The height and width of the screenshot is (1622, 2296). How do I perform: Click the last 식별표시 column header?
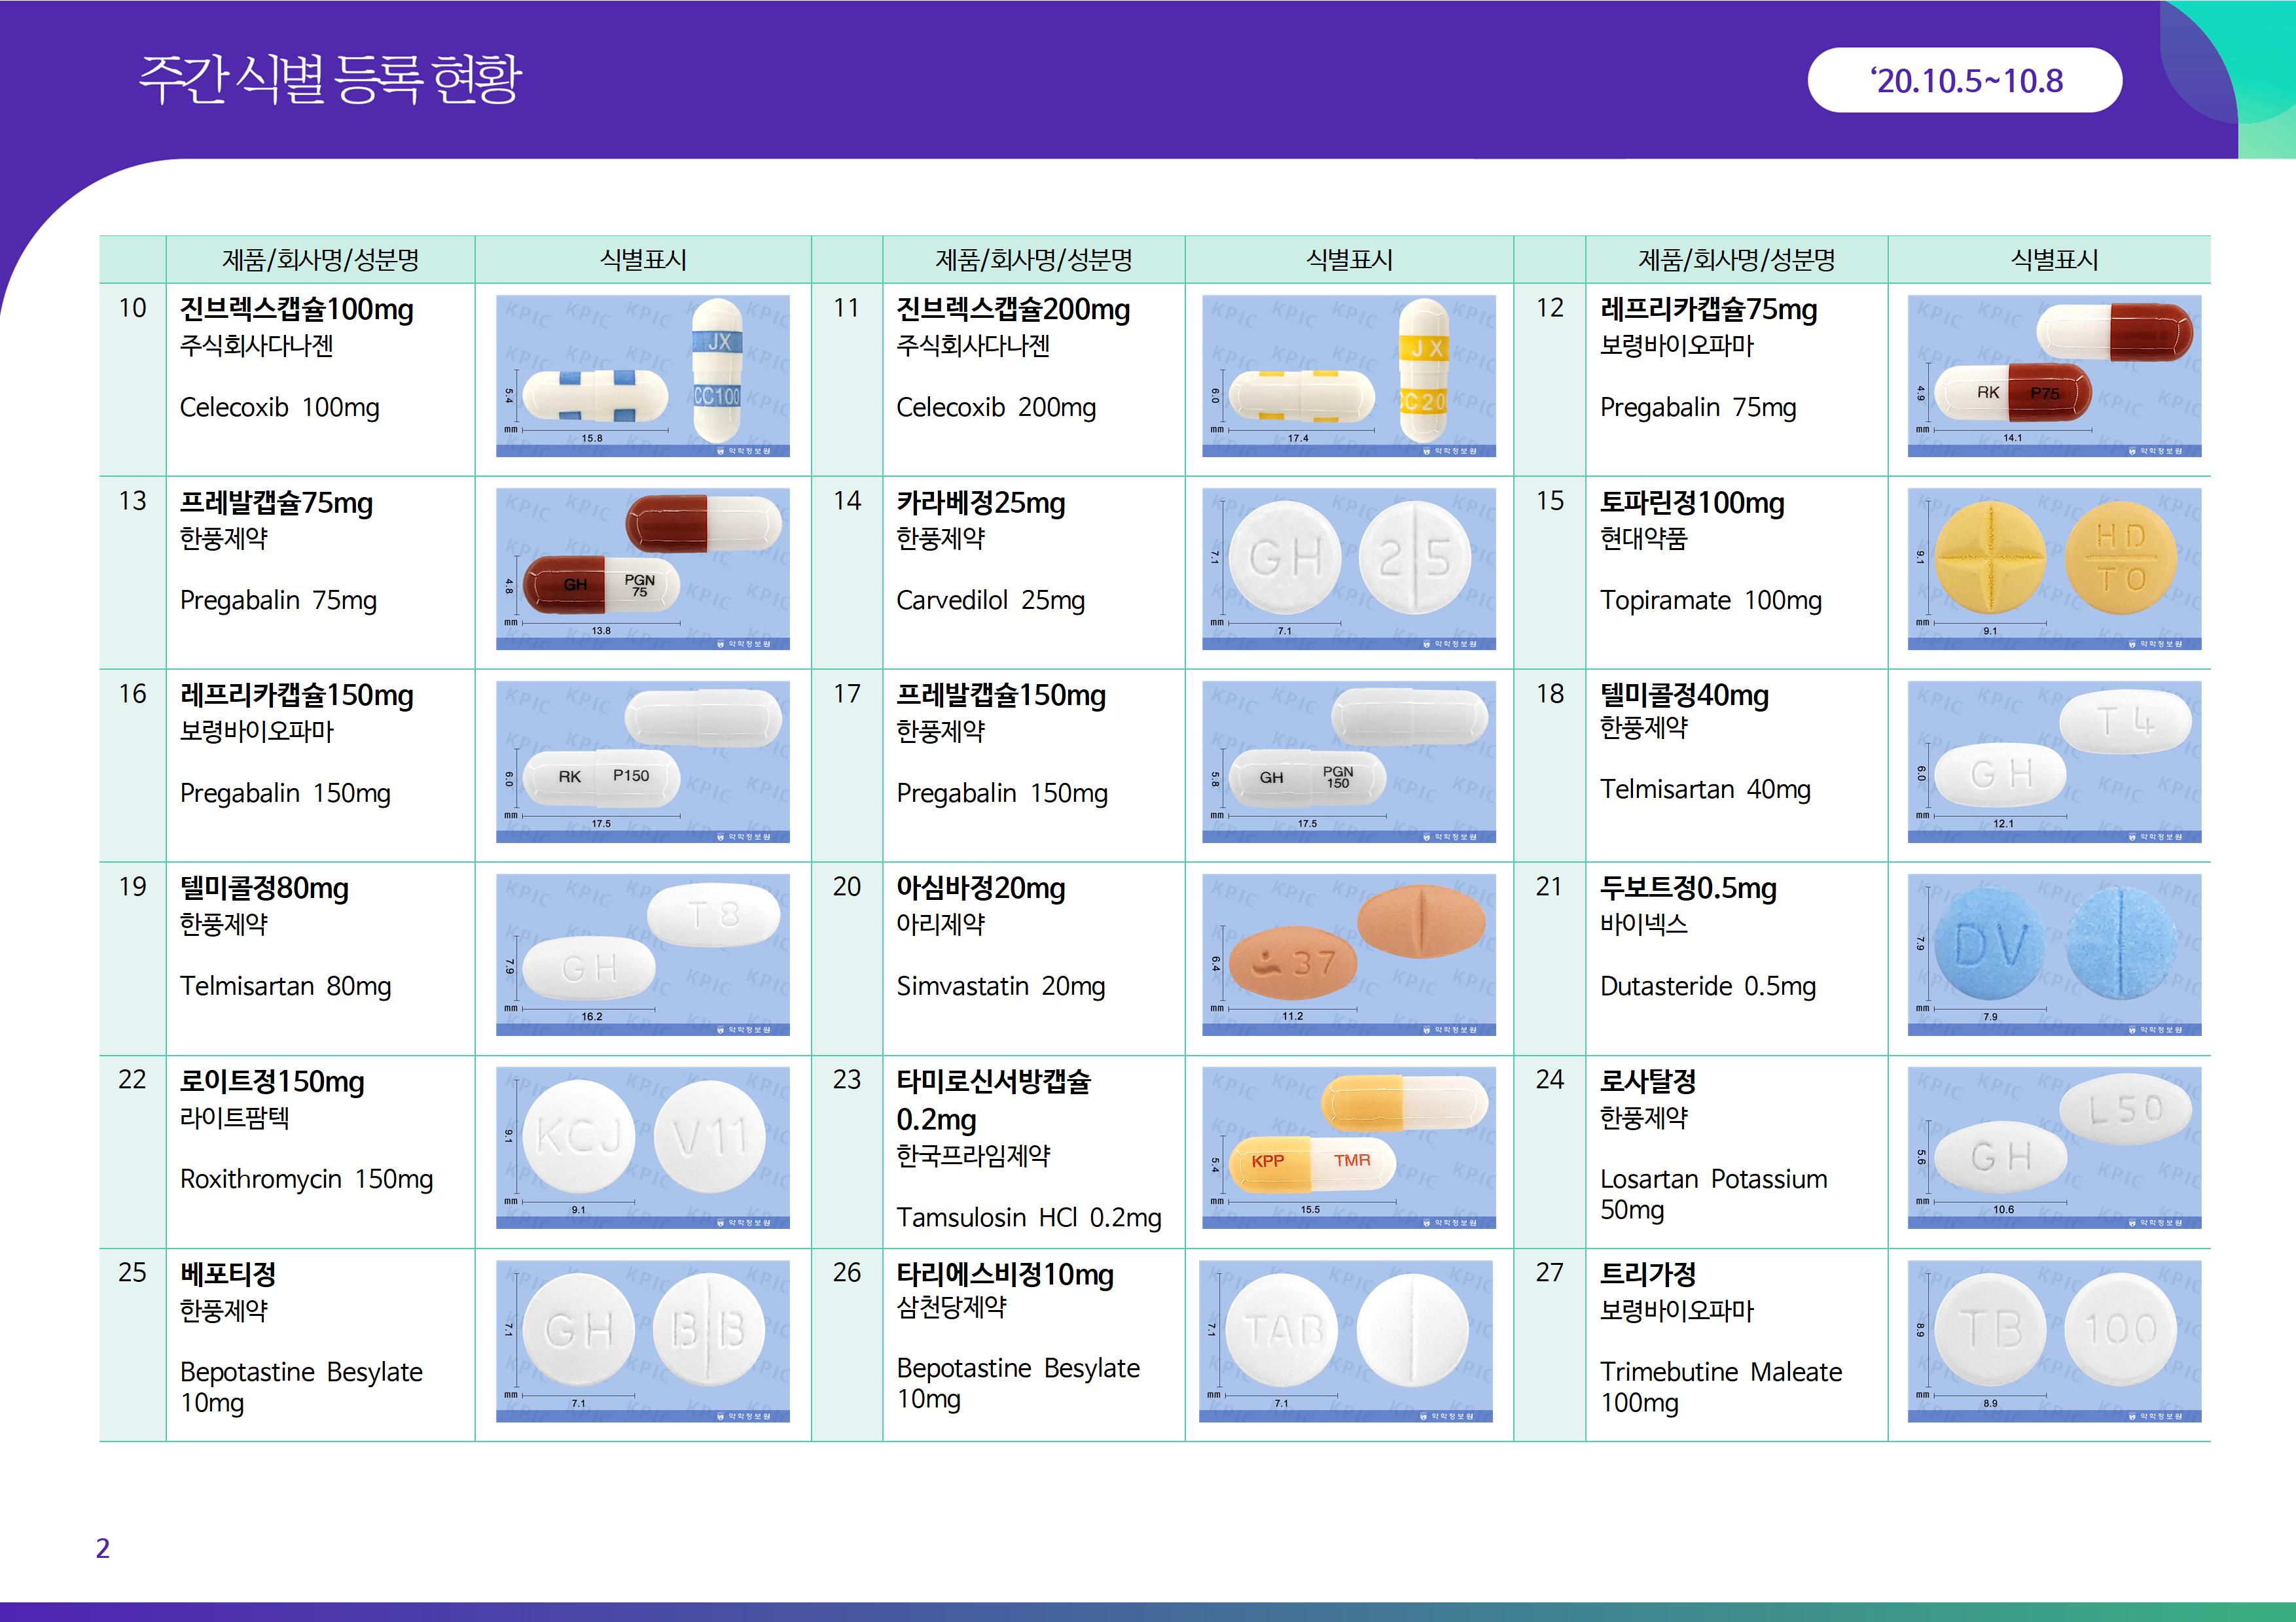click(x=2054, y=260)
